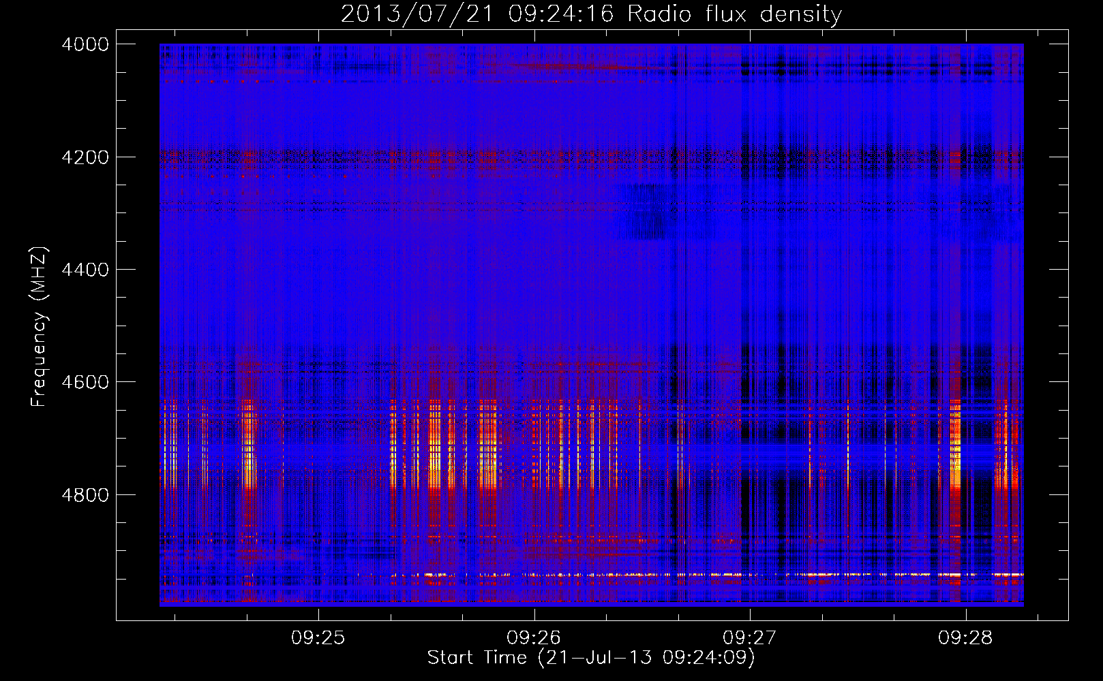Click the 09:26 time tick label
The height and width of the screenshot is (681, 1103).
click(534, 638)
